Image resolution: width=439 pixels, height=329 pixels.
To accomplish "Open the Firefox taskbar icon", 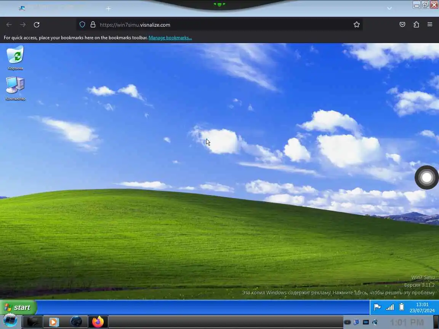I will [98, 322].
